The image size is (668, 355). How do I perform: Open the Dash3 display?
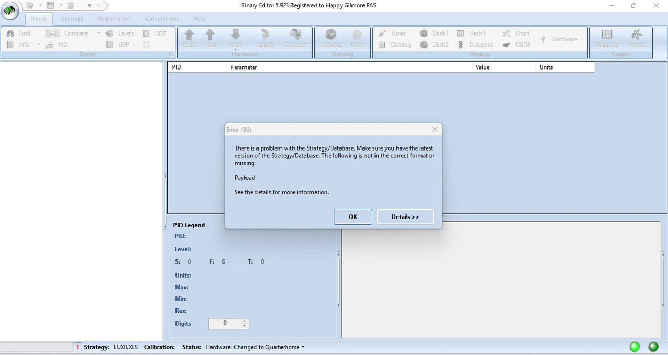point(460,33)
